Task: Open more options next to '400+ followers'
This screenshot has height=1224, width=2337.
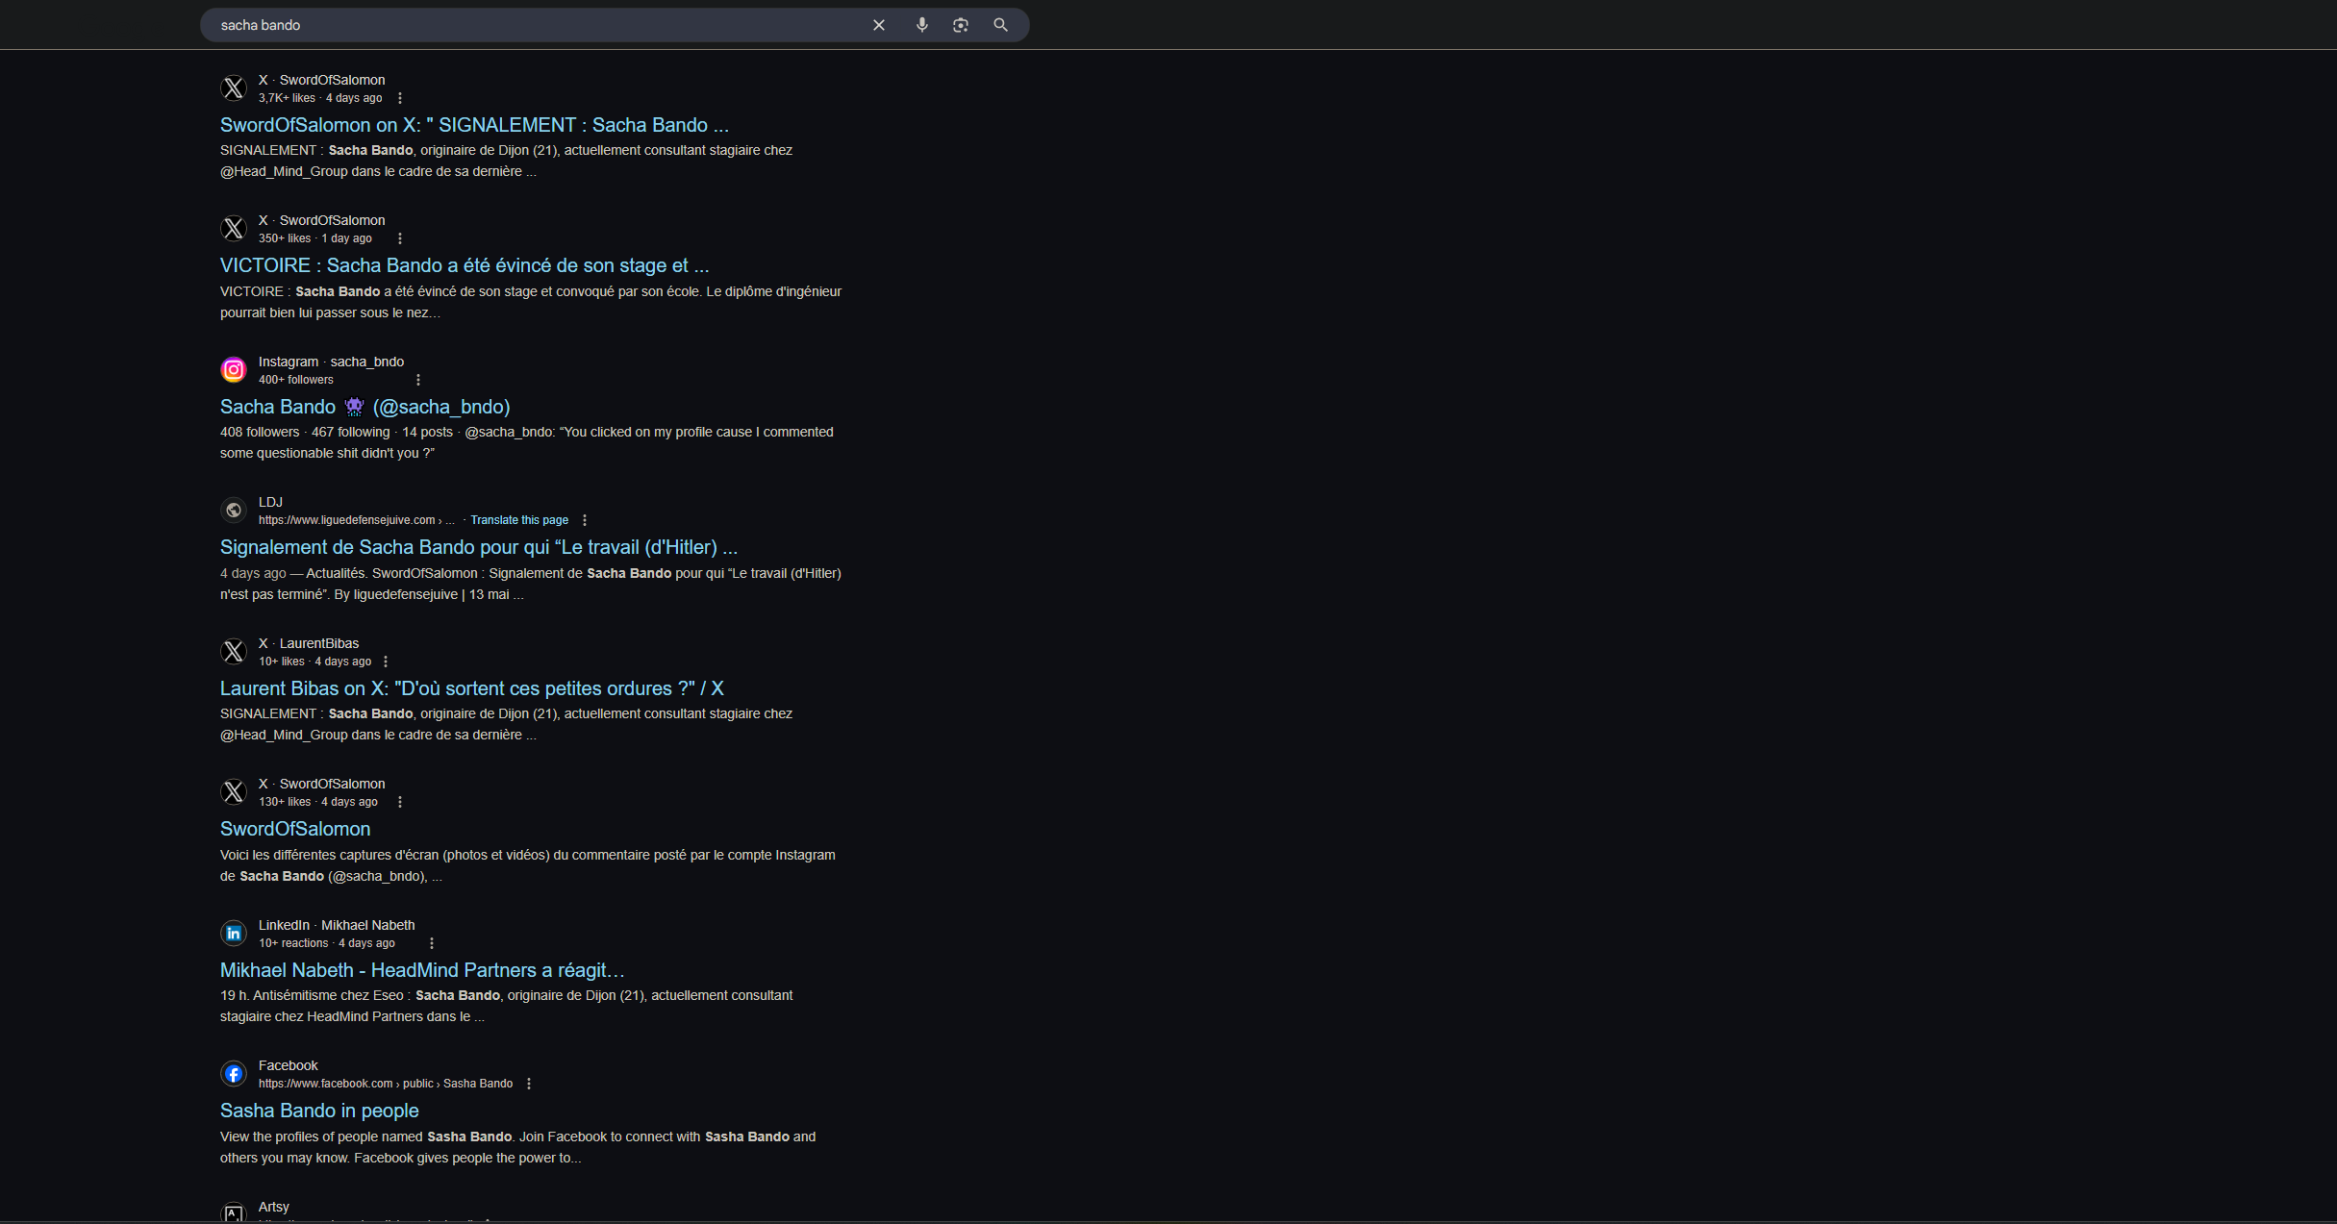Action: (x=418, y=380)
